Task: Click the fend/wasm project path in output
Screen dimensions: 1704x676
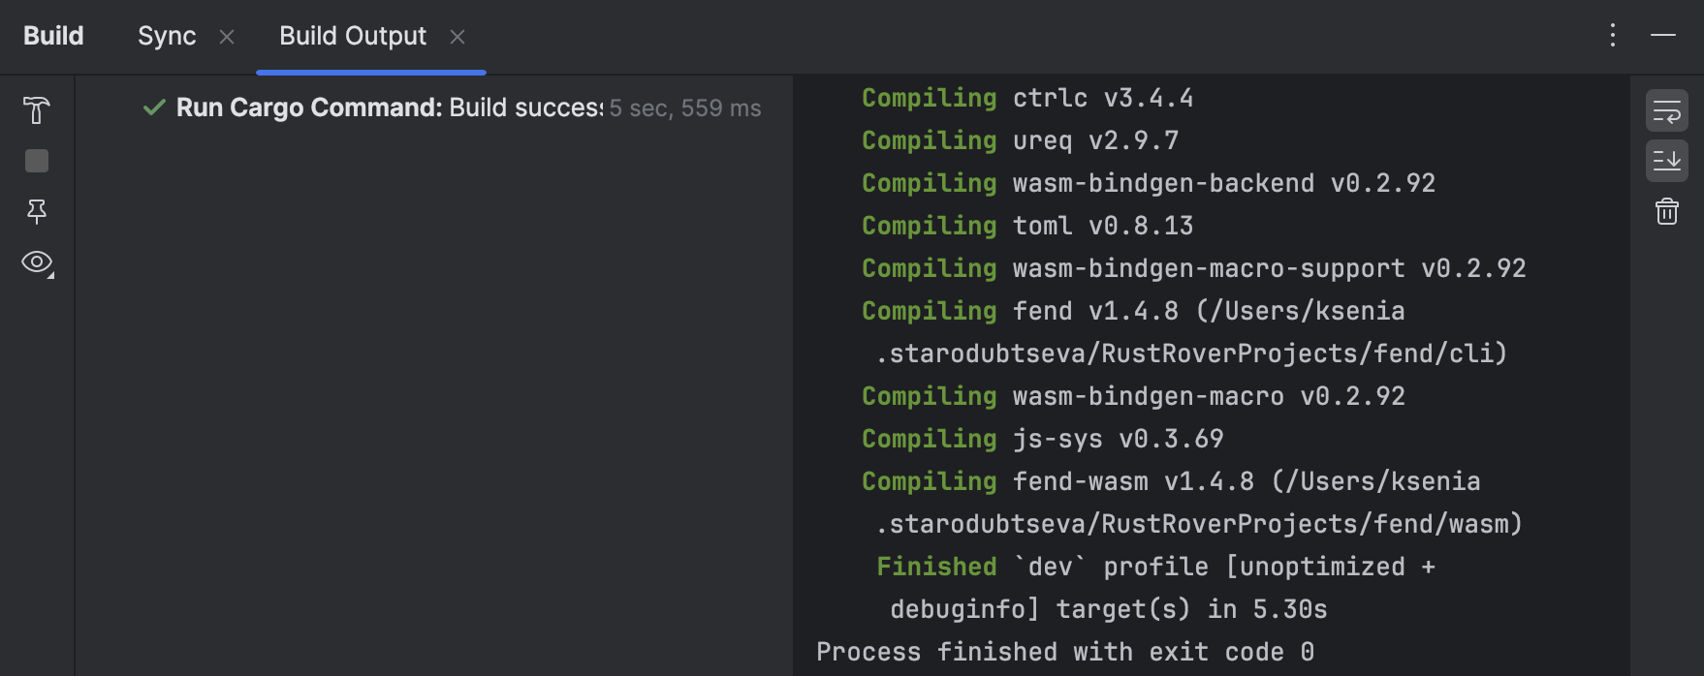Action: (1199, 524)
